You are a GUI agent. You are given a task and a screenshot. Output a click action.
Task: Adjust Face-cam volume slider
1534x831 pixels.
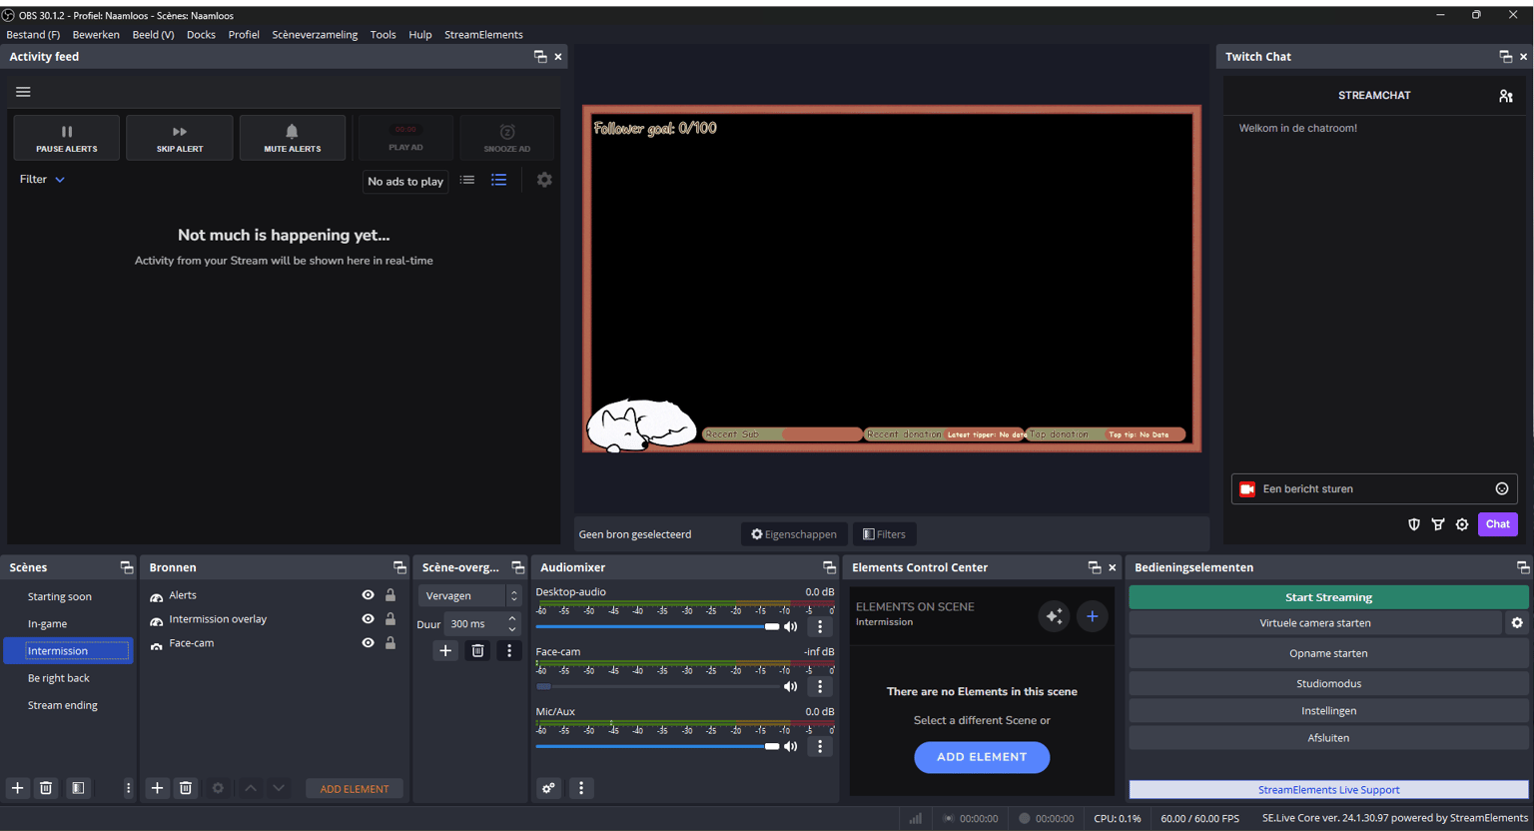tap(657, 687)
